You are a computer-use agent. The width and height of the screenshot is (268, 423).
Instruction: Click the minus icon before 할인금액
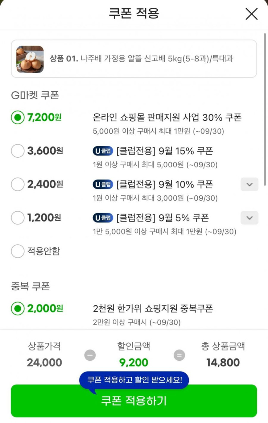[90, 355]
